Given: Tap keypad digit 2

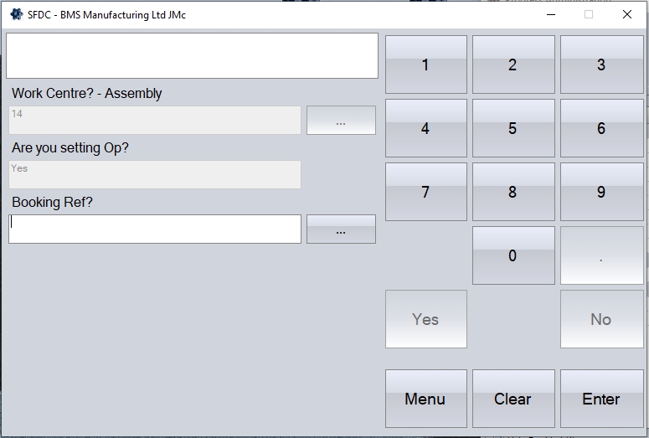Looking at the screenshot, I should tap(513, 64).
